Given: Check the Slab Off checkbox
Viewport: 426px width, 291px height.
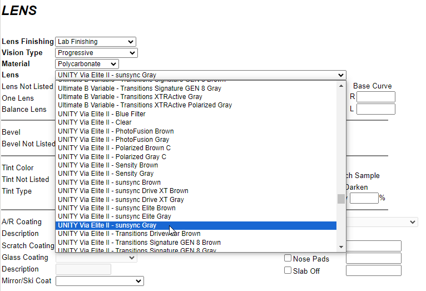Looking at the screenshot, I should pos(288,270).
